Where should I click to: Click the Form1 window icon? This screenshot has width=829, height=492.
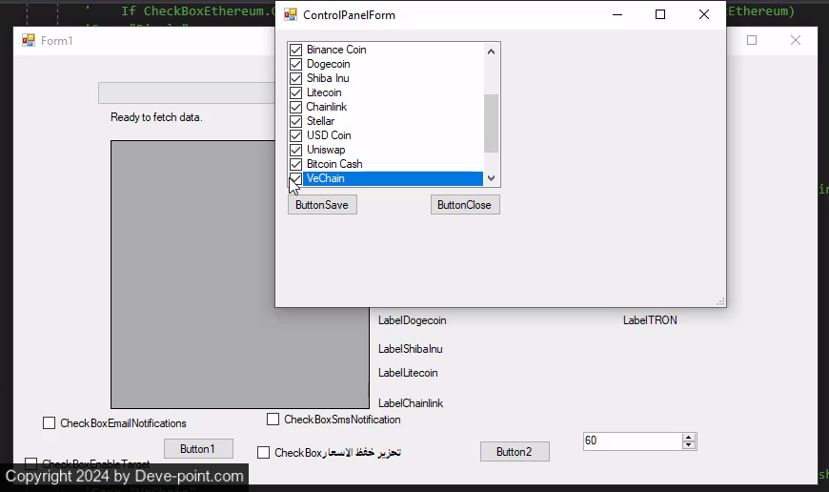[28, 40]
